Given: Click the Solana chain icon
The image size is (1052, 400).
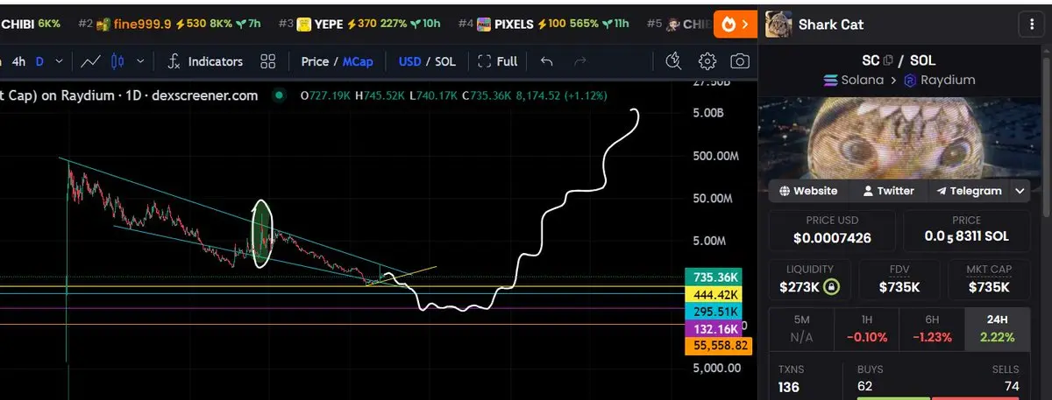Looking at the screenshot, I should (831, 80).
